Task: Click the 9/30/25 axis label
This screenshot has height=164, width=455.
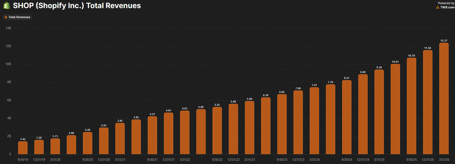Action: coord(411,159)
